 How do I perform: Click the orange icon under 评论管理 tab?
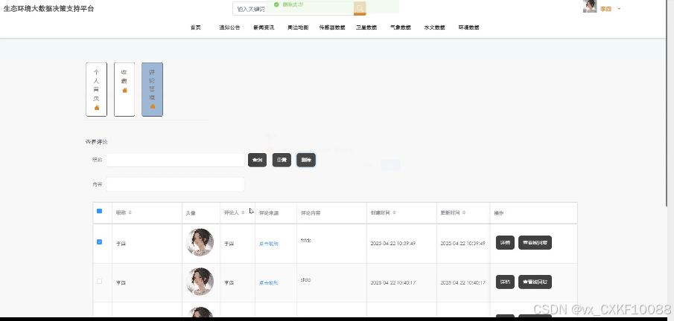(x=153, y=106)
